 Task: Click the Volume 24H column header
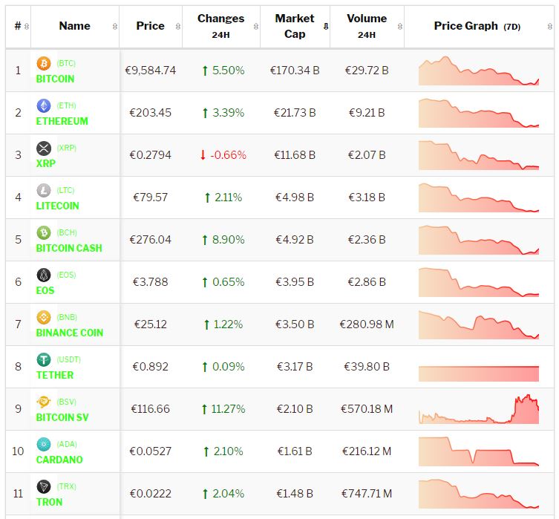point(366,26)
